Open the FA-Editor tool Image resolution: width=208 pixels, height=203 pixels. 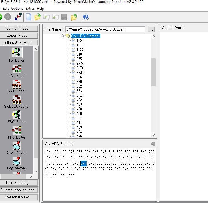17,53
